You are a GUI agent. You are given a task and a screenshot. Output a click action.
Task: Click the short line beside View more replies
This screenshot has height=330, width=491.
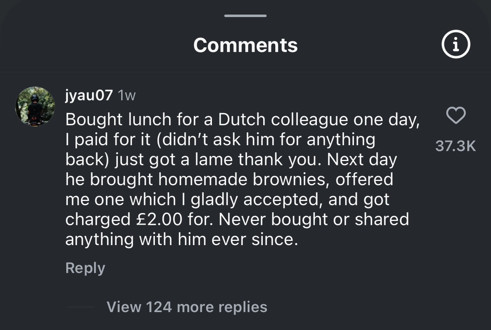[81, 306]
